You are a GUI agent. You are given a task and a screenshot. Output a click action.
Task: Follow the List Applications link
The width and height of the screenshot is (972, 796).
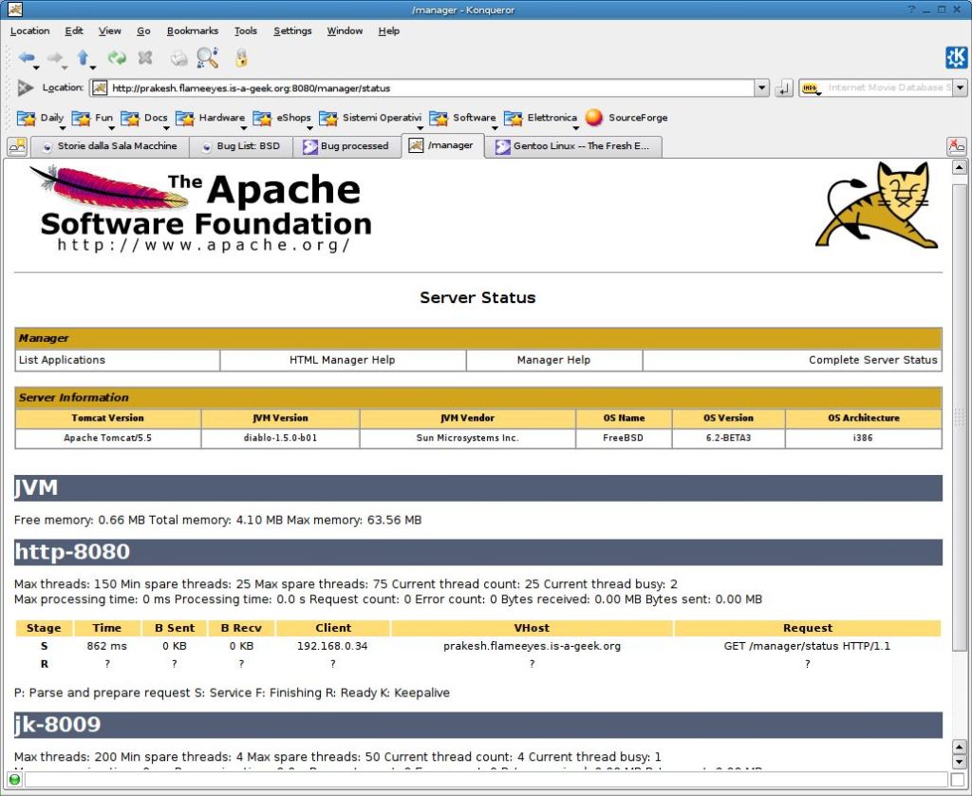click(x=62, y=360)
